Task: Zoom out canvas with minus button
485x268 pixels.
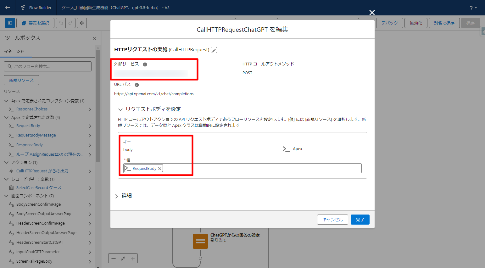Action: tap(113, 259)
